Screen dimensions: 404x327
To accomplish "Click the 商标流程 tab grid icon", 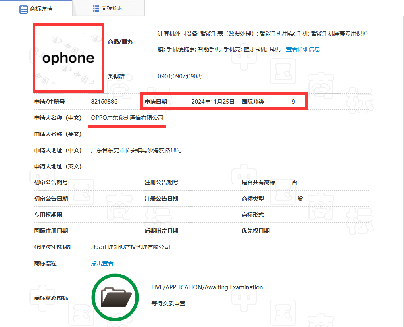I will 96,8.
